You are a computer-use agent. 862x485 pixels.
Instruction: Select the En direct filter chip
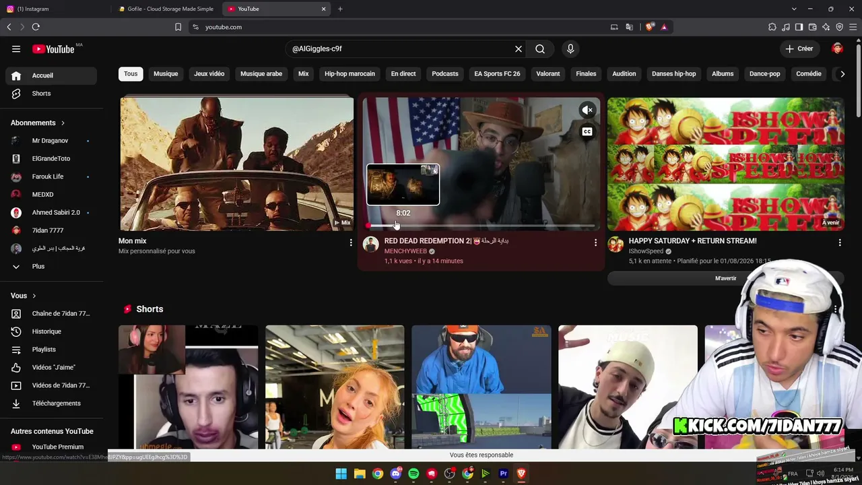click(403, 73)
